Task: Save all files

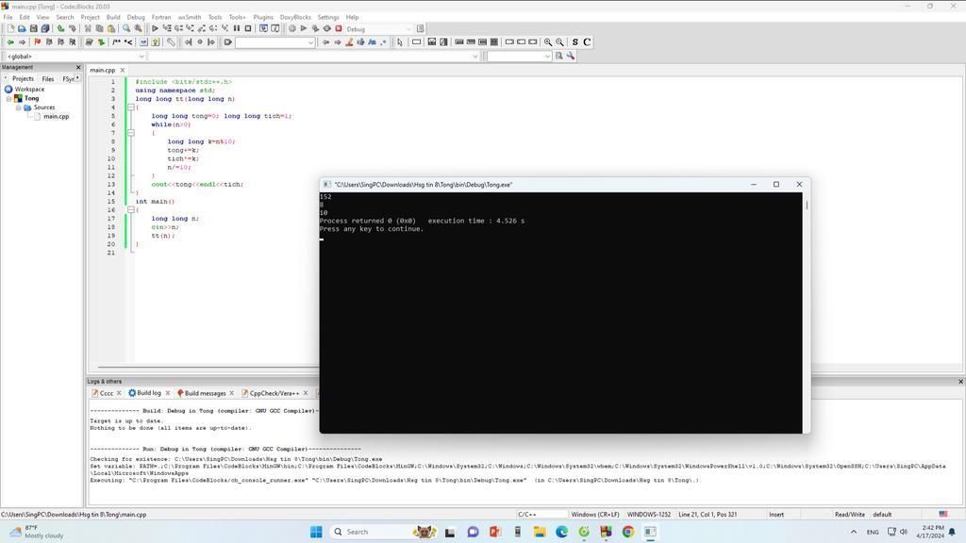Action: click(x=45, y=28)
